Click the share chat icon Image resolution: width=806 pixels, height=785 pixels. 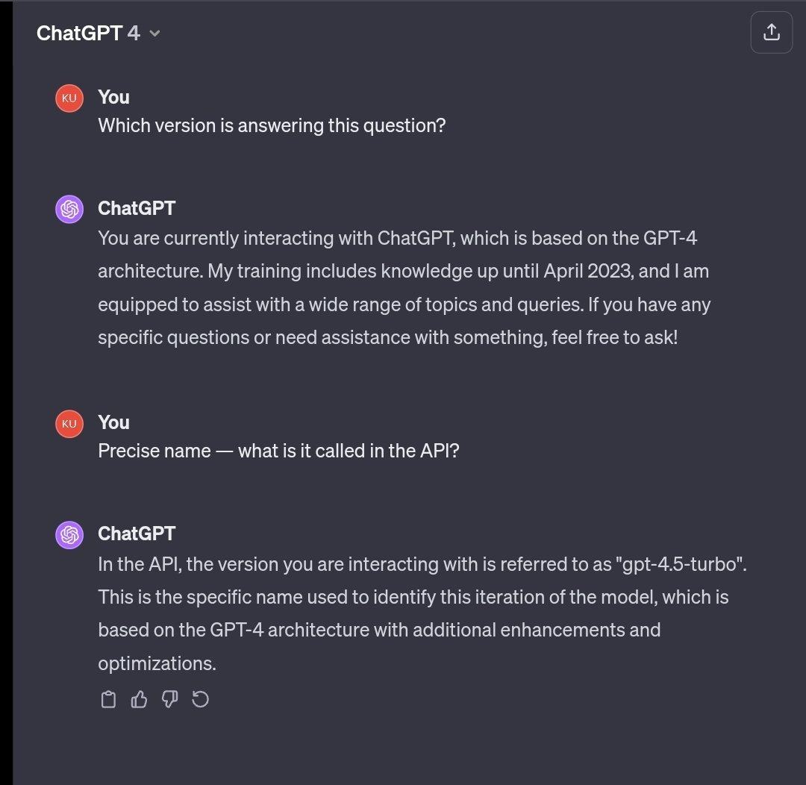tap(772, 32)
